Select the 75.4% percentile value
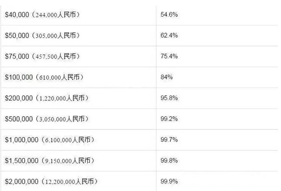The width and height of the screenshot is (281, 191). click(169, 56)
